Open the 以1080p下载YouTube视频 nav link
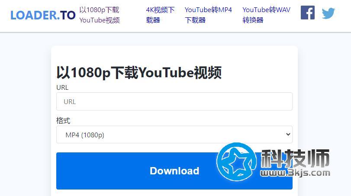This screenshot has height=196, width=351. coord(100,15)
